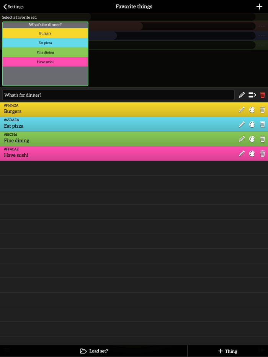This screenshot has height=357, width=268.
Task: Select the What's for dinner? set thumbnail
Action: click(45, 54)
